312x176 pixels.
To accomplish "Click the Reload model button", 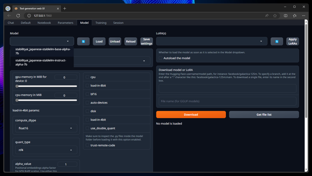I will point(131,41).
